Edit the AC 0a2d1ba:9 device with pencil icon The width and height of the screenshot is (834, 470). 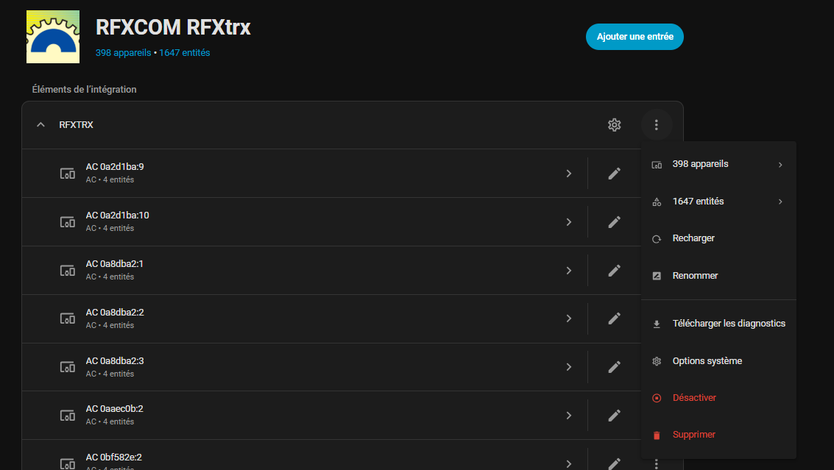point(614,174)
